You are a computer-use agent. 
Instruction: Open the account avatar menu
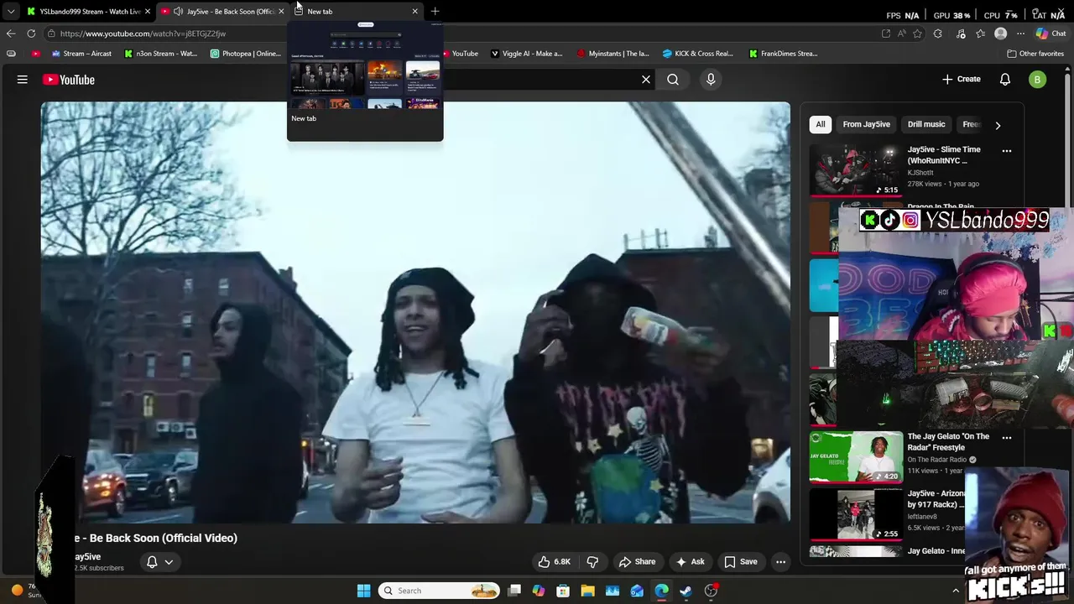click(1038, 80)
